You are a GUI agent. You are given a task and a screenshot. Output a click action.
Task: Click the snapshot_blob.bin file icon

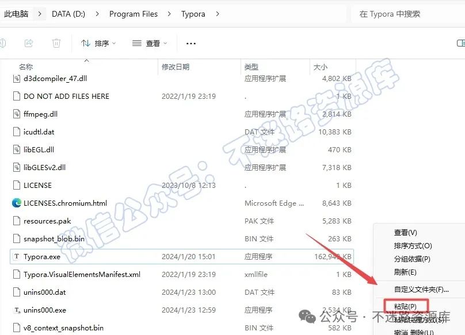(x=17, y=238)
